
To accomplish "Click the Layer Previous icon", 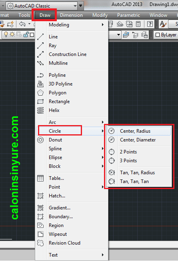I will coord(135,35).
